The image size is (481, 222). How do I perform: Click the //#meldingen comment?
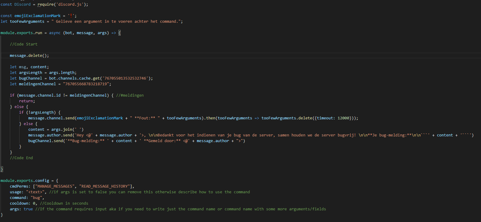(130, 95)
